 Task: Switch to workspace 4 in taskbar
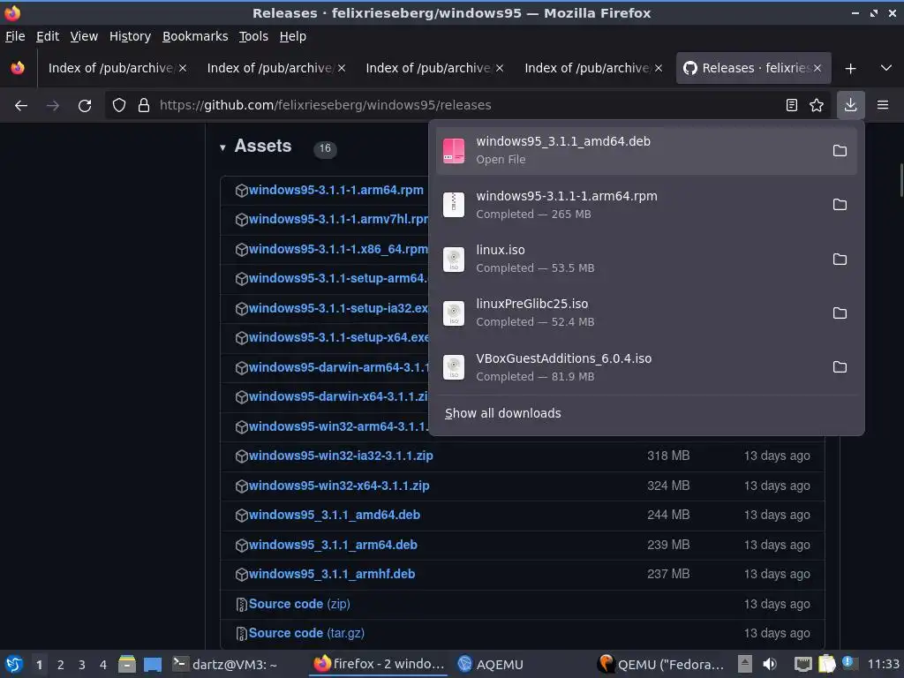point(103,665)
